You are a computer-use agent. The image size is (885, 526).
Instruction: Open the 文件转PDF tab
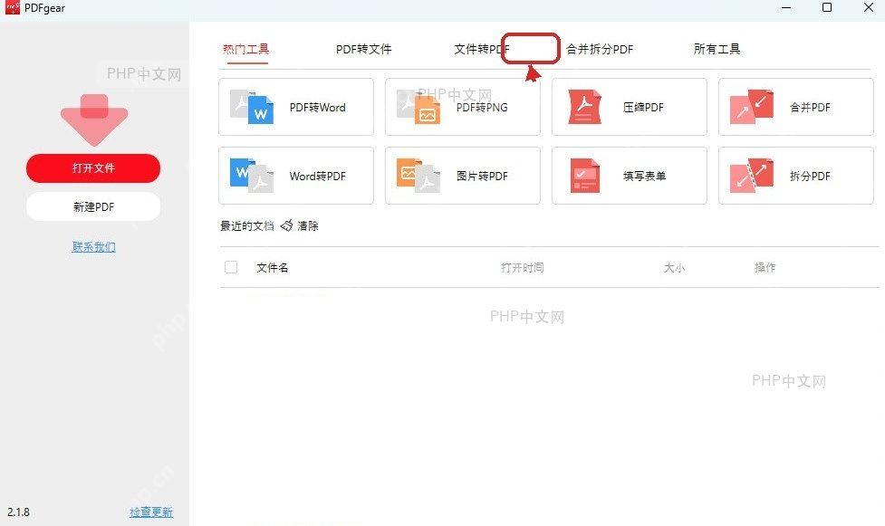click(481, 49)
